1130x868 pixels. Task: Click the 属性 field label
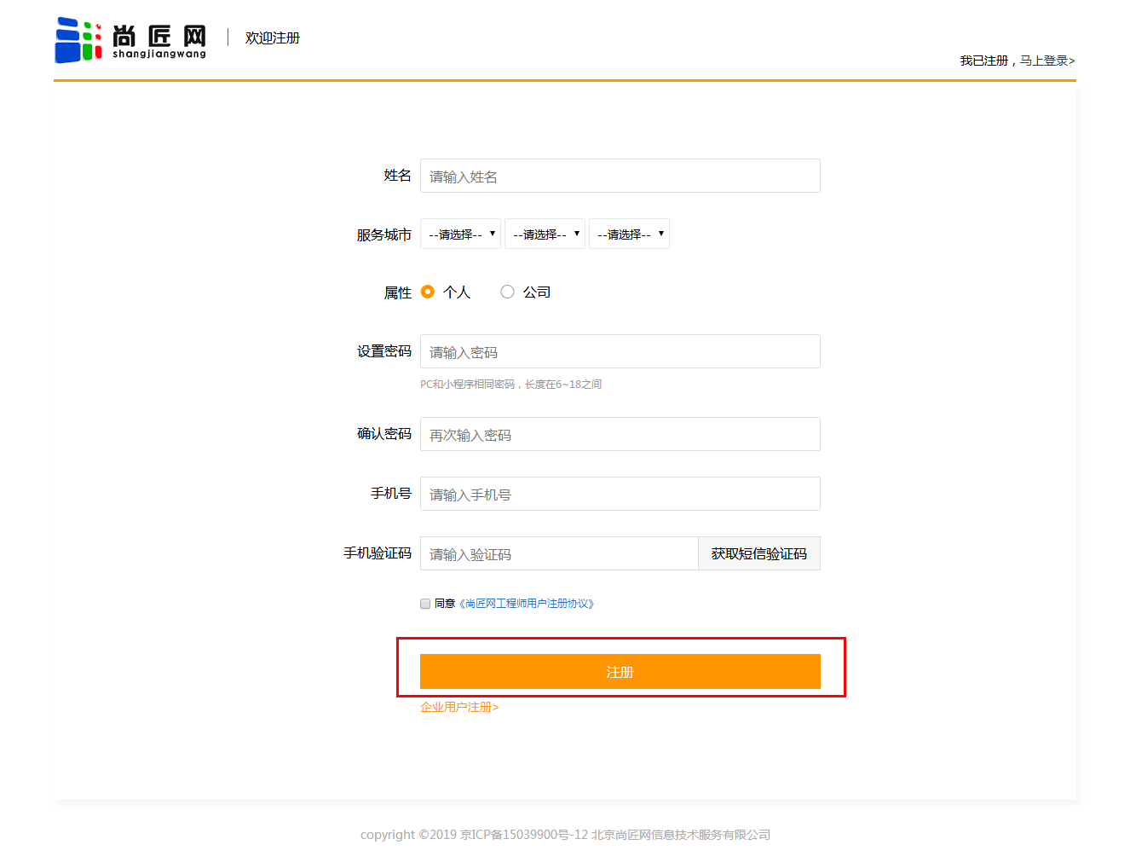click(397, 292)
